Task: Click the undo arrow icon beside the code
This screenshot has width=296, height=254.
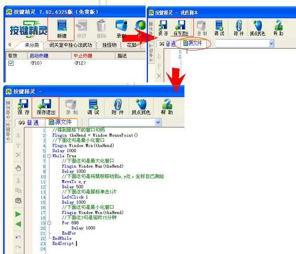Action: [18, 237]
